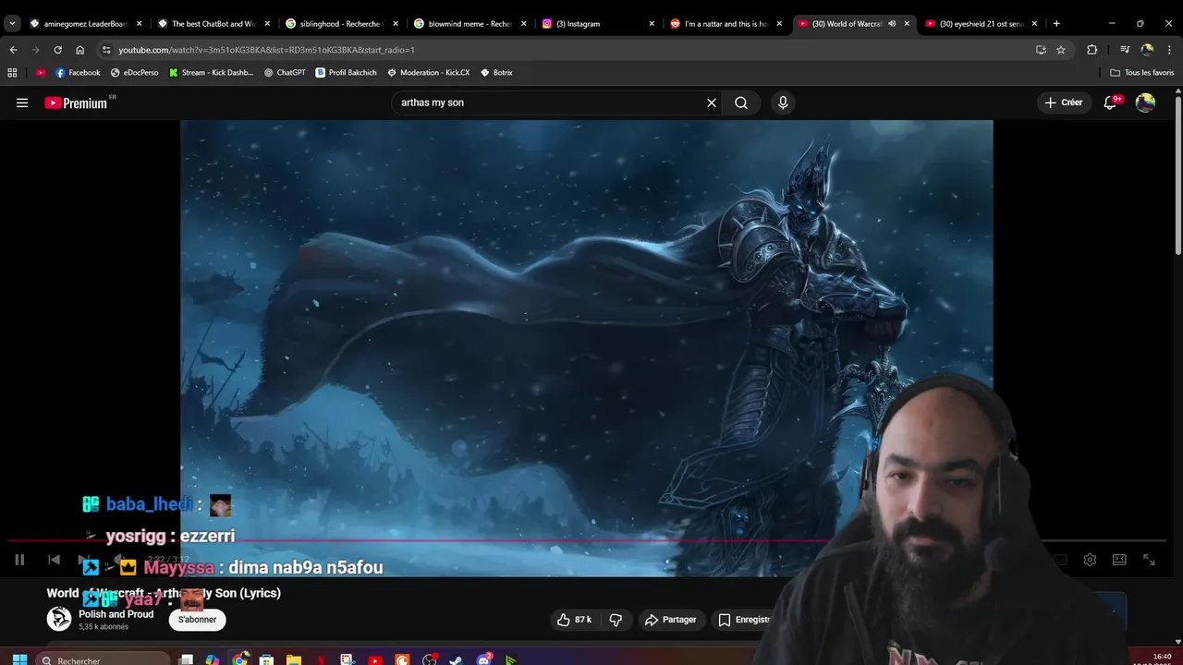Save the video with Enregistrer

pos(745,620)
